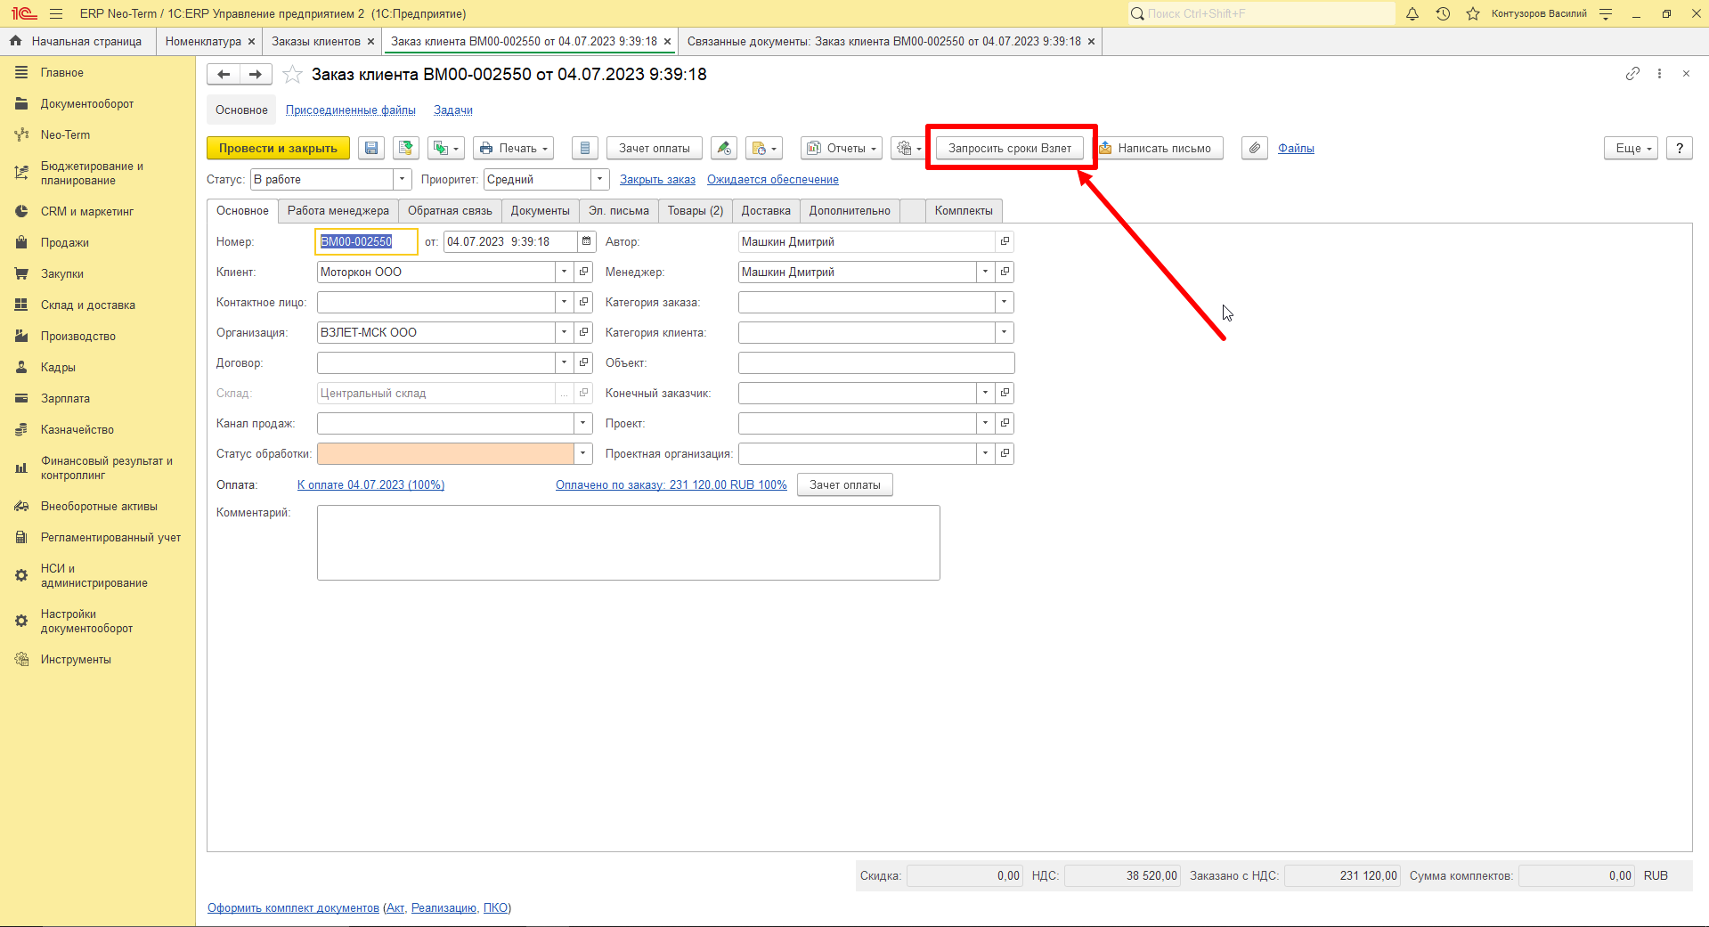The width and height of the screenshot is (1709, 927).
Task: Open the Ожидается обеспечение link
Action: [x=773, y=180]
